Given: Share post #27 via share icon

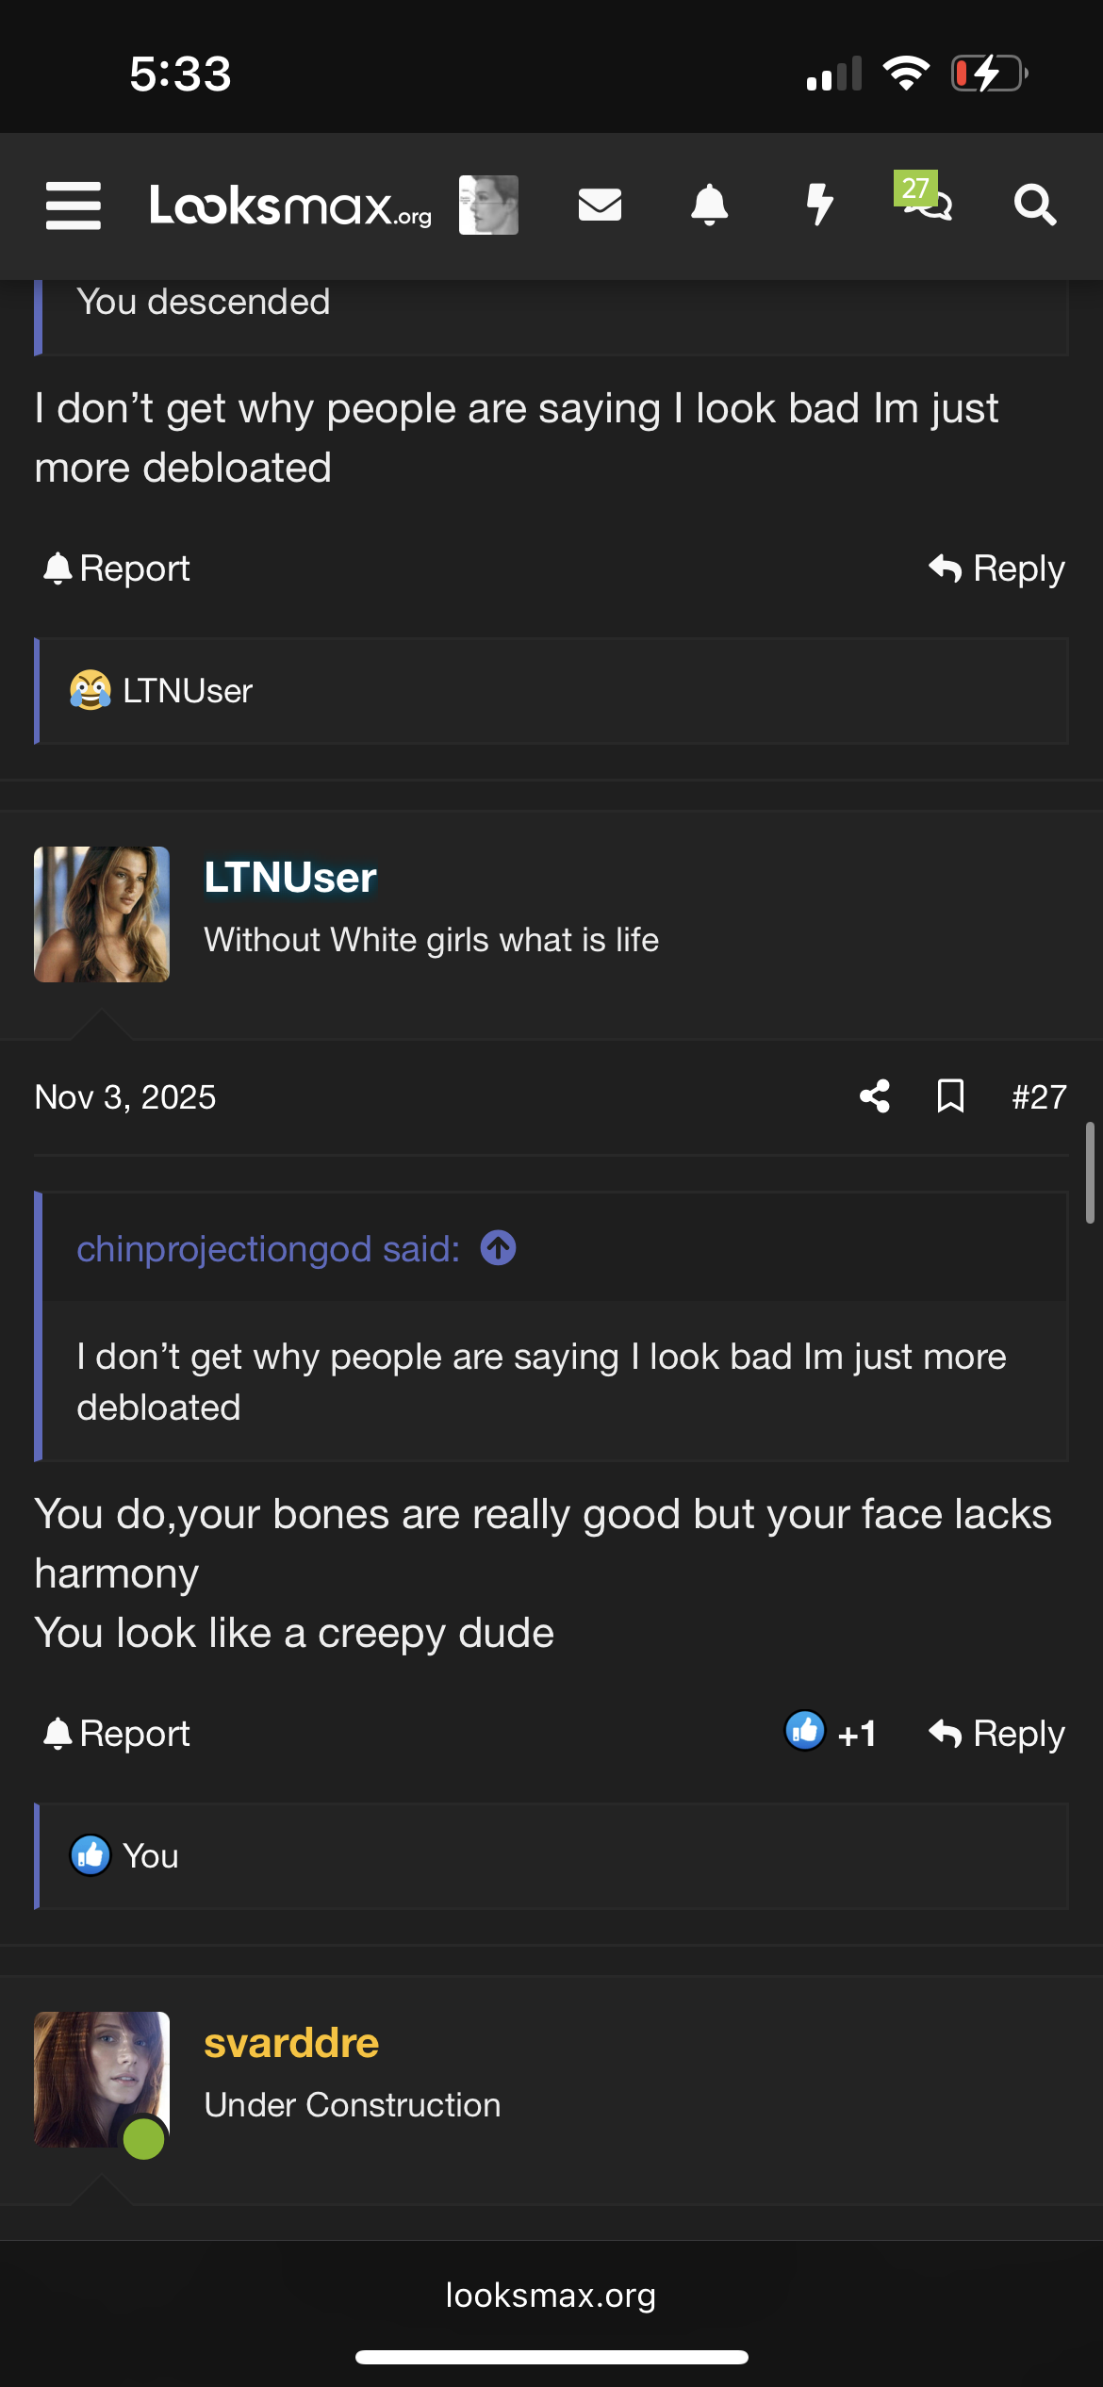Looking at the screenshot, I should (x=875, y=1096).
